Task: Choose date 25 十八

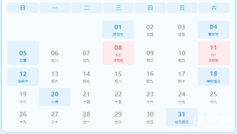Action: tap(214, 97)
